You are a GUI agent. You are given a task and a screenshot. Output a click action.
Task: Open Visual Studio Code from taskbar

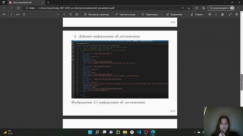(x=139, y=132)
